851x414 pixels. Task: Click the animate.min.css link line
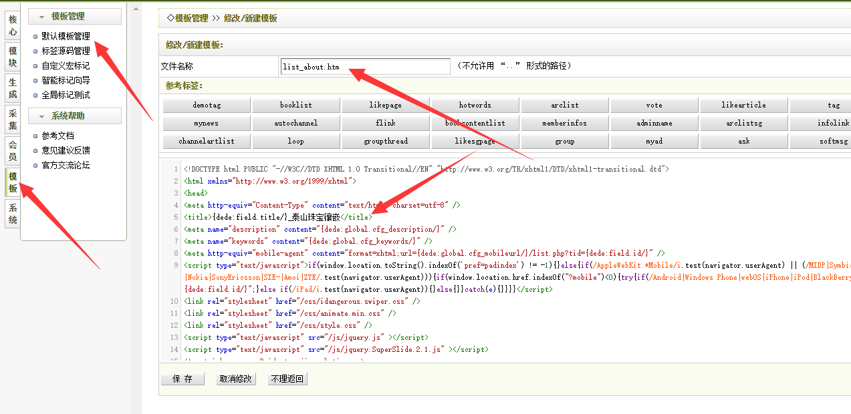click(290, 313)
